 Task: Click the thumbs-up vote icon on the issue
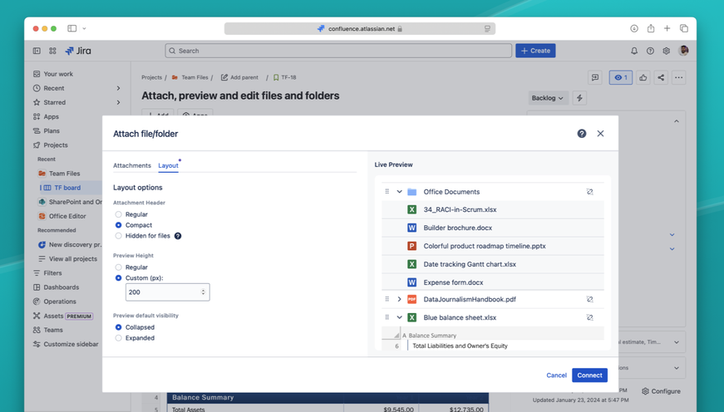pos(643,77)
